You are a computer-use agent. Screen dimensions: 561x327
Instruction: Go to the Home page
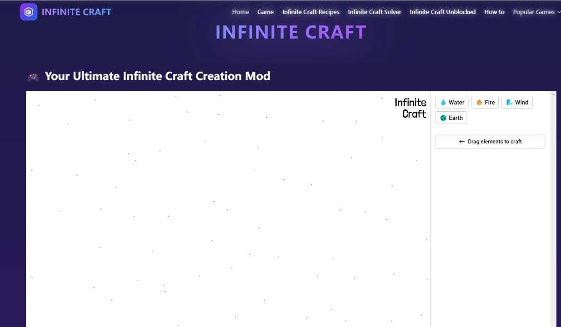click(240, 12)
